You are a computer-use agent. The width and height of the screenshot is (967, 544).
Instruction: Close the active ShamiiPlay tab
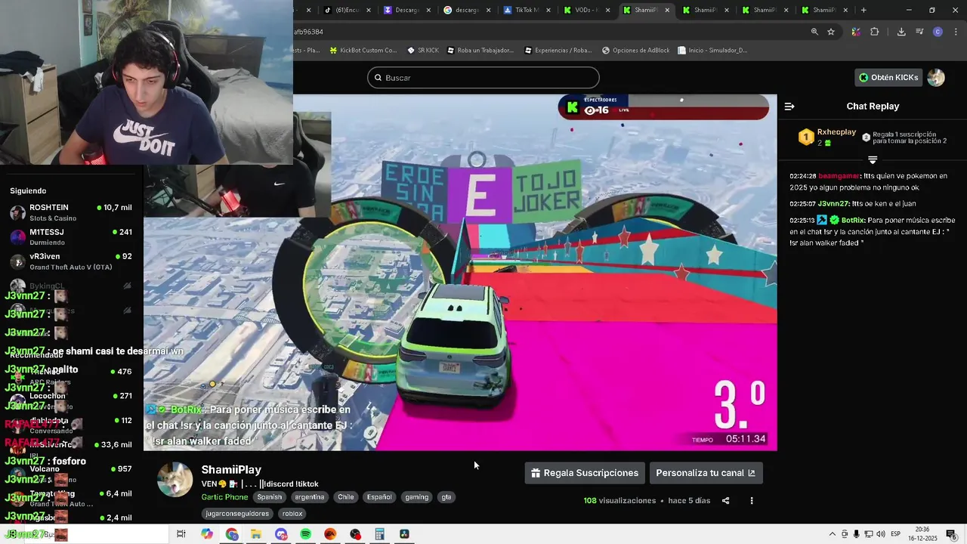click(x=667, y=10)
